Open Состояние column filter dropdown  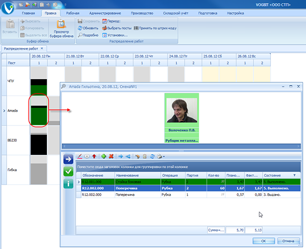pyautogui.click(x=294, y=174)
